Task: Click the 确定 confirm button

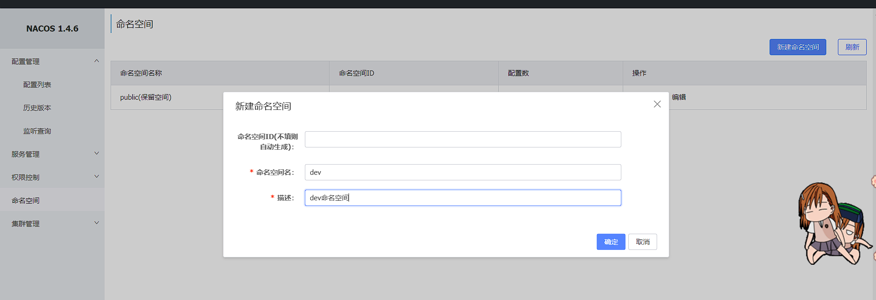Action: tap(611, 242)
